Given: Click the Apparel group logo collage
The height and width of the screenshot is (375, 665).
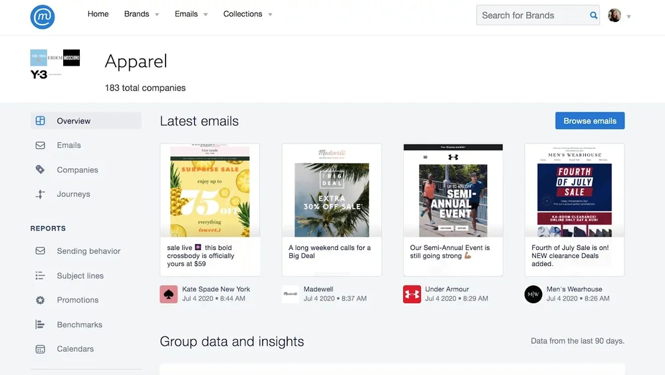Looking at the screenshot, I should (x=55, y=64).
